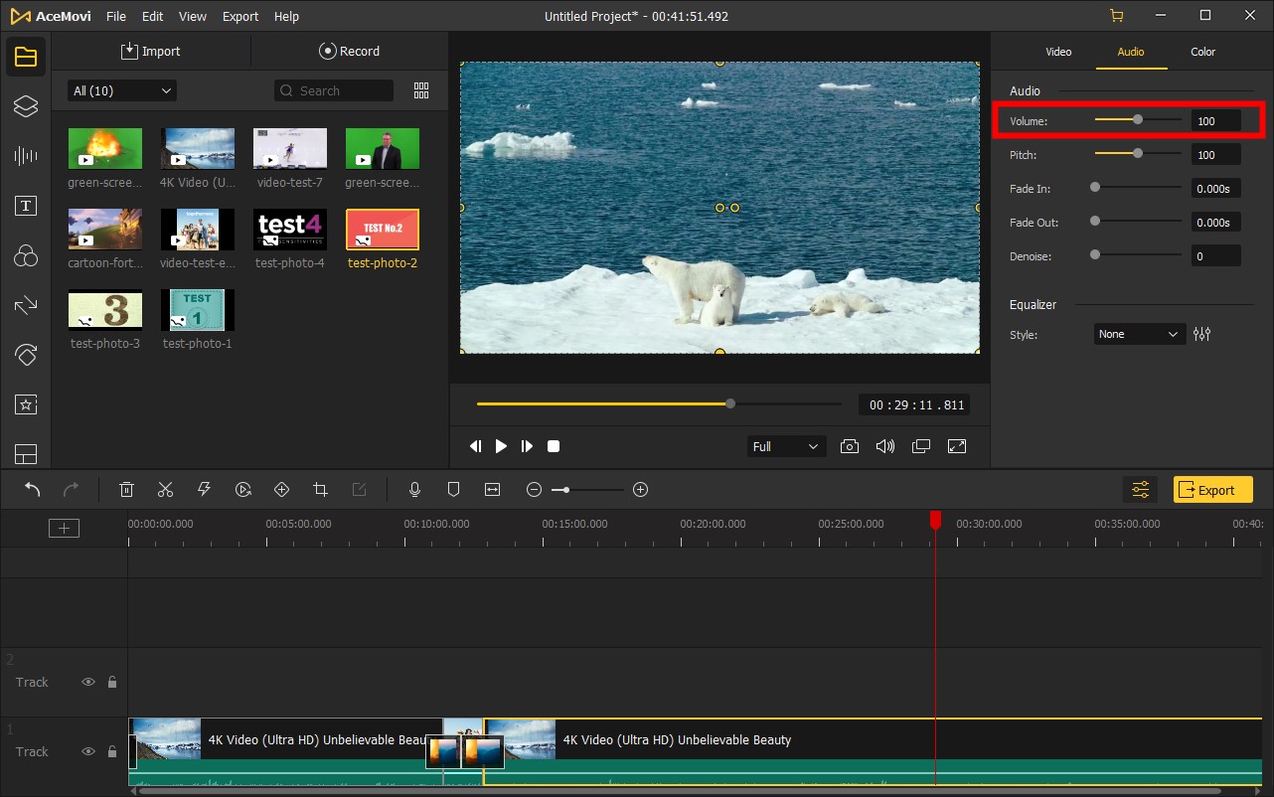The width and height of the screenshot is (1274, 797).
Task: Expand the Full preview quality dropdown
Action: coord(785,446)
